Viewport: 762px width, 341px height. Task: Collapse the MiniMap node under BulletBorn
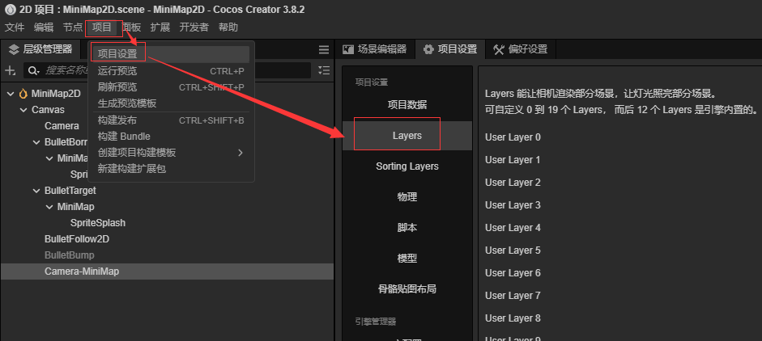pos(49,158)
